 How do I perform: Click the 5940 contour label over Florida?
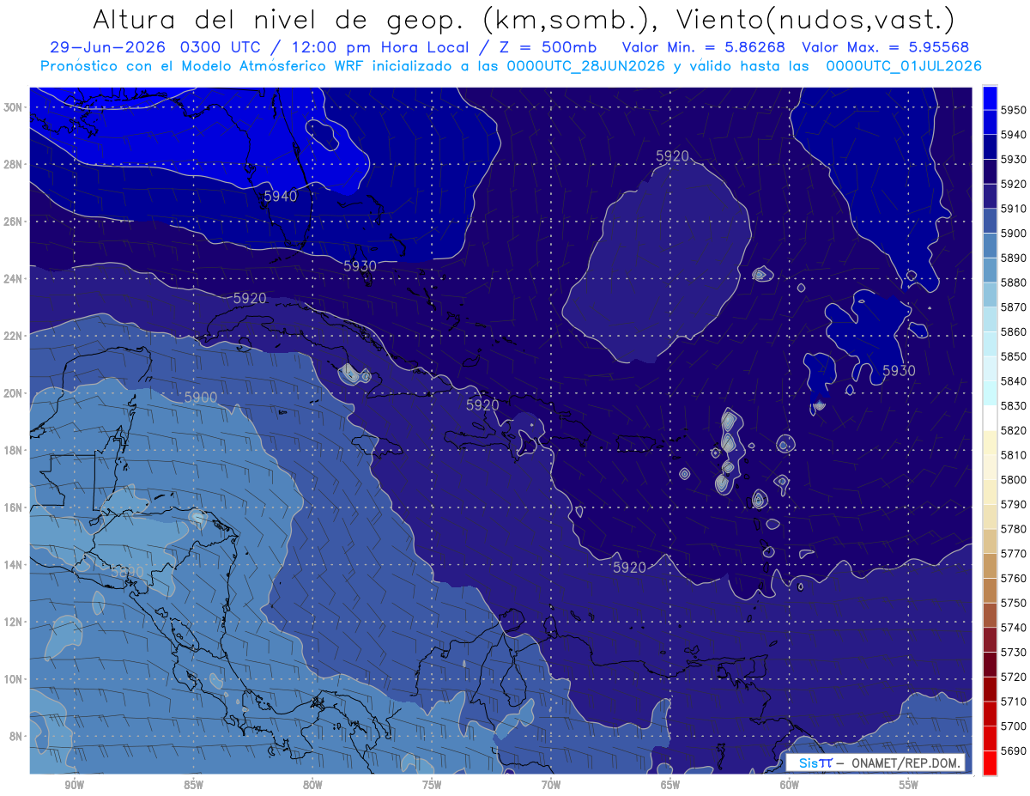coord(280,197)
